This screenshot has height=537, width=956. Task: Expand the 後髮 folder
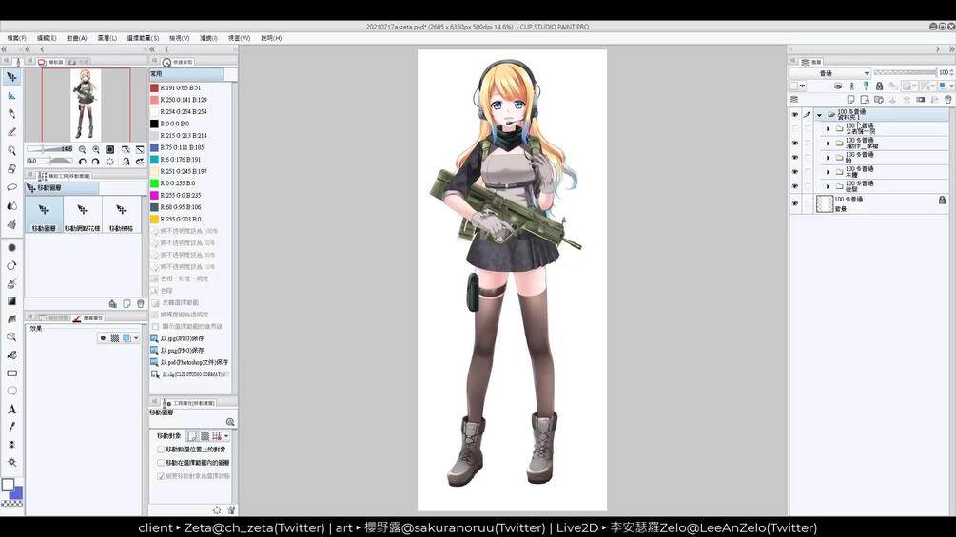828,186
